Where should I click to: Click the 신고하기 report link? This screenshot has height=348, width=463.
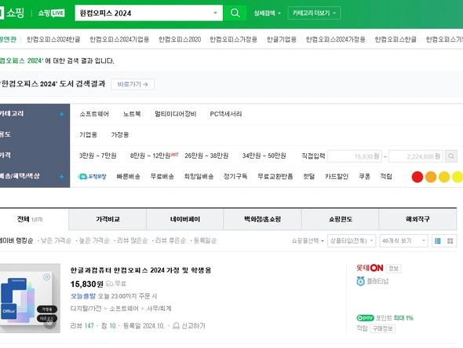click(x=189, y=326)
